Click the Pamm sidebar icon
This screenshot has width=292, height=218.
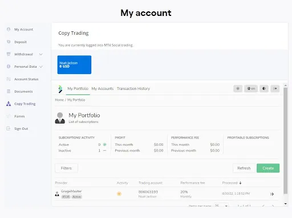point(9,116)
